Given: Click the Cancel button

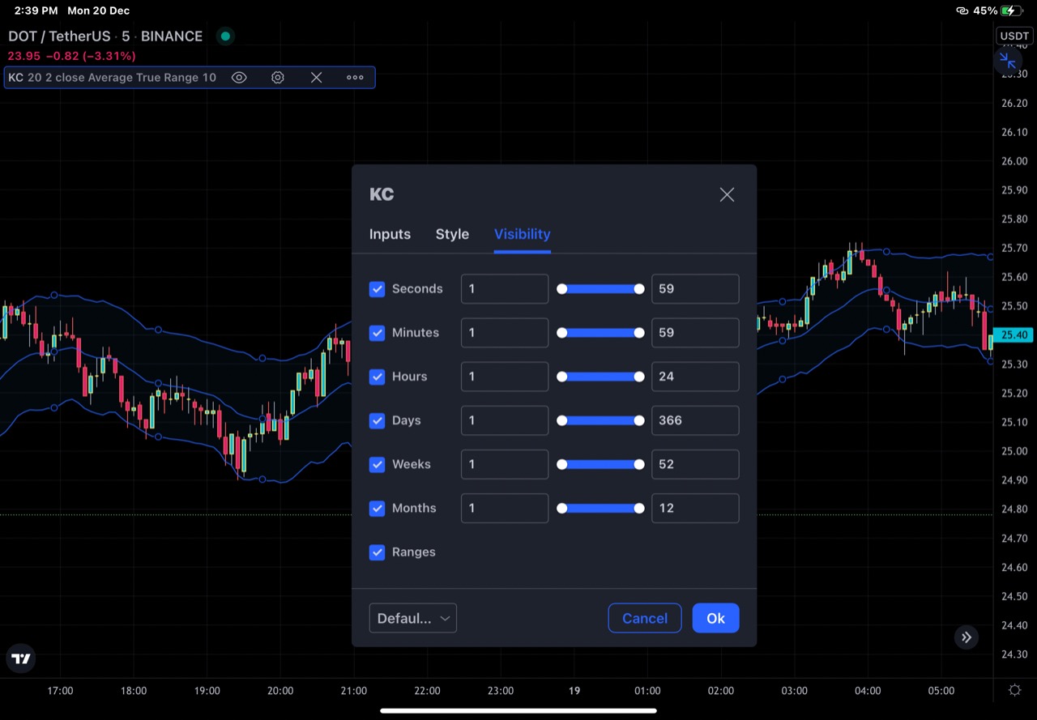Looking at the screenshot, I should point(645,618).
